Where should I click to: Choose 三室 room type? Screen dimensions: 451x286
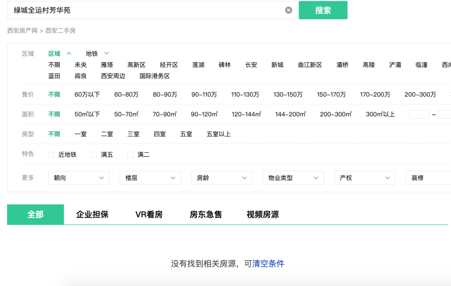[x=134, y=134]
